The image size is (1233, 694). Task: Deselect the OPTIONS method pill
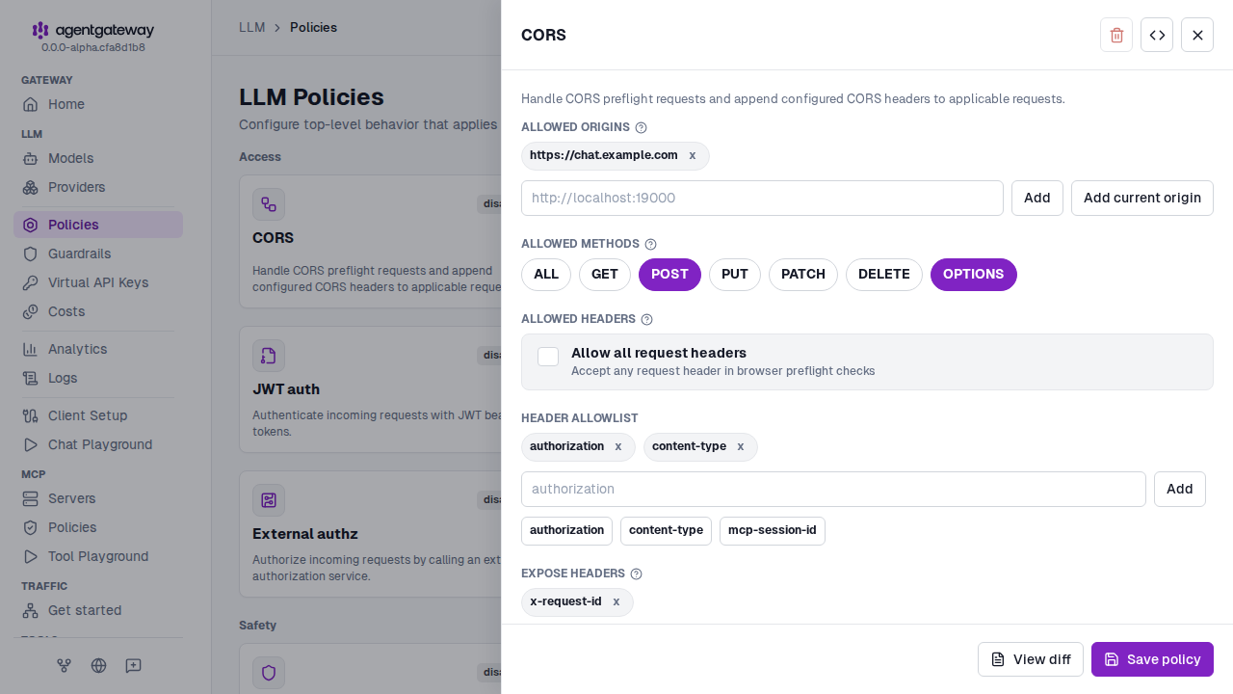tap(974, 274)
